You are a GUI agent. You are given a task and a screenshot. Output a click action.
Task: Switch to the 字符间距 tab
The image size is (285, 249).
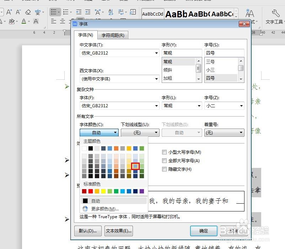click(x=113, y=35)
